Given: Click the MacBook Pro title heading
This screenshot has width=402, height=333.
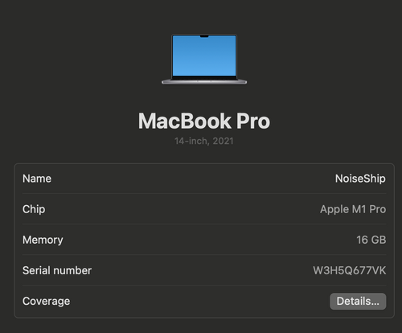Looking at the screenshot, I should tap(204, 121).
